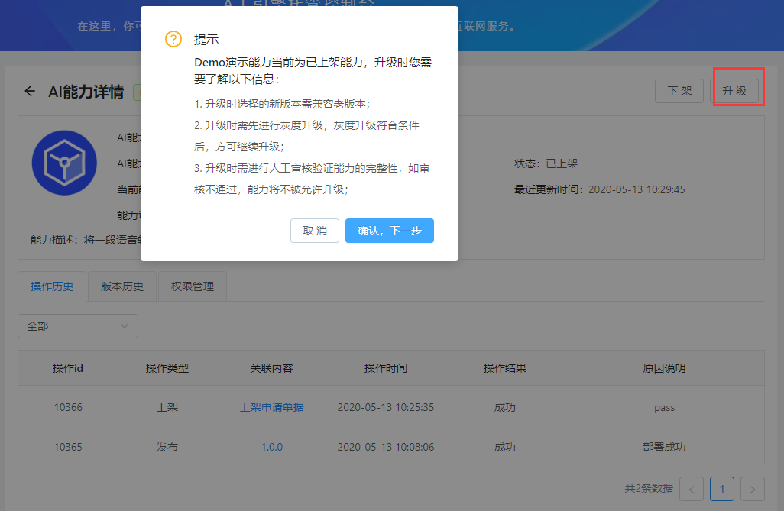Click the 取消 button in dialog

(315, 231)
